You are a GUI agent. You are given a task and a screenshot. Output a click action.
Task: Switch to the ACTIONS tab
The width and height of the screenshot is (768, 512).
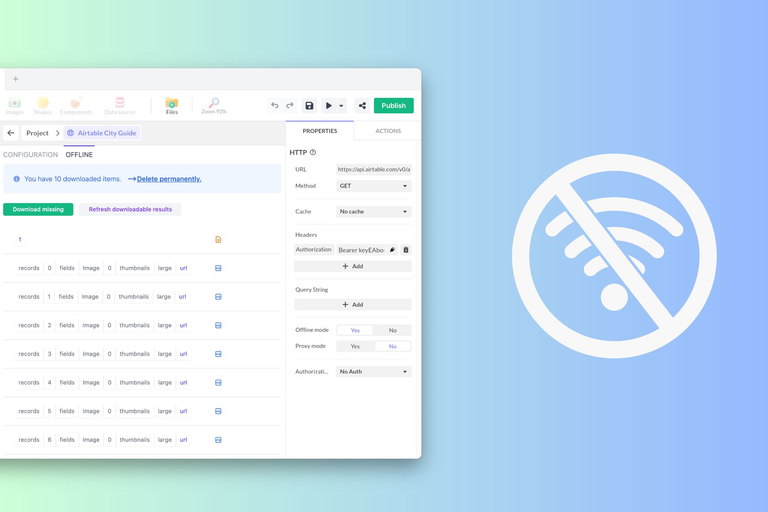[388, 131]
